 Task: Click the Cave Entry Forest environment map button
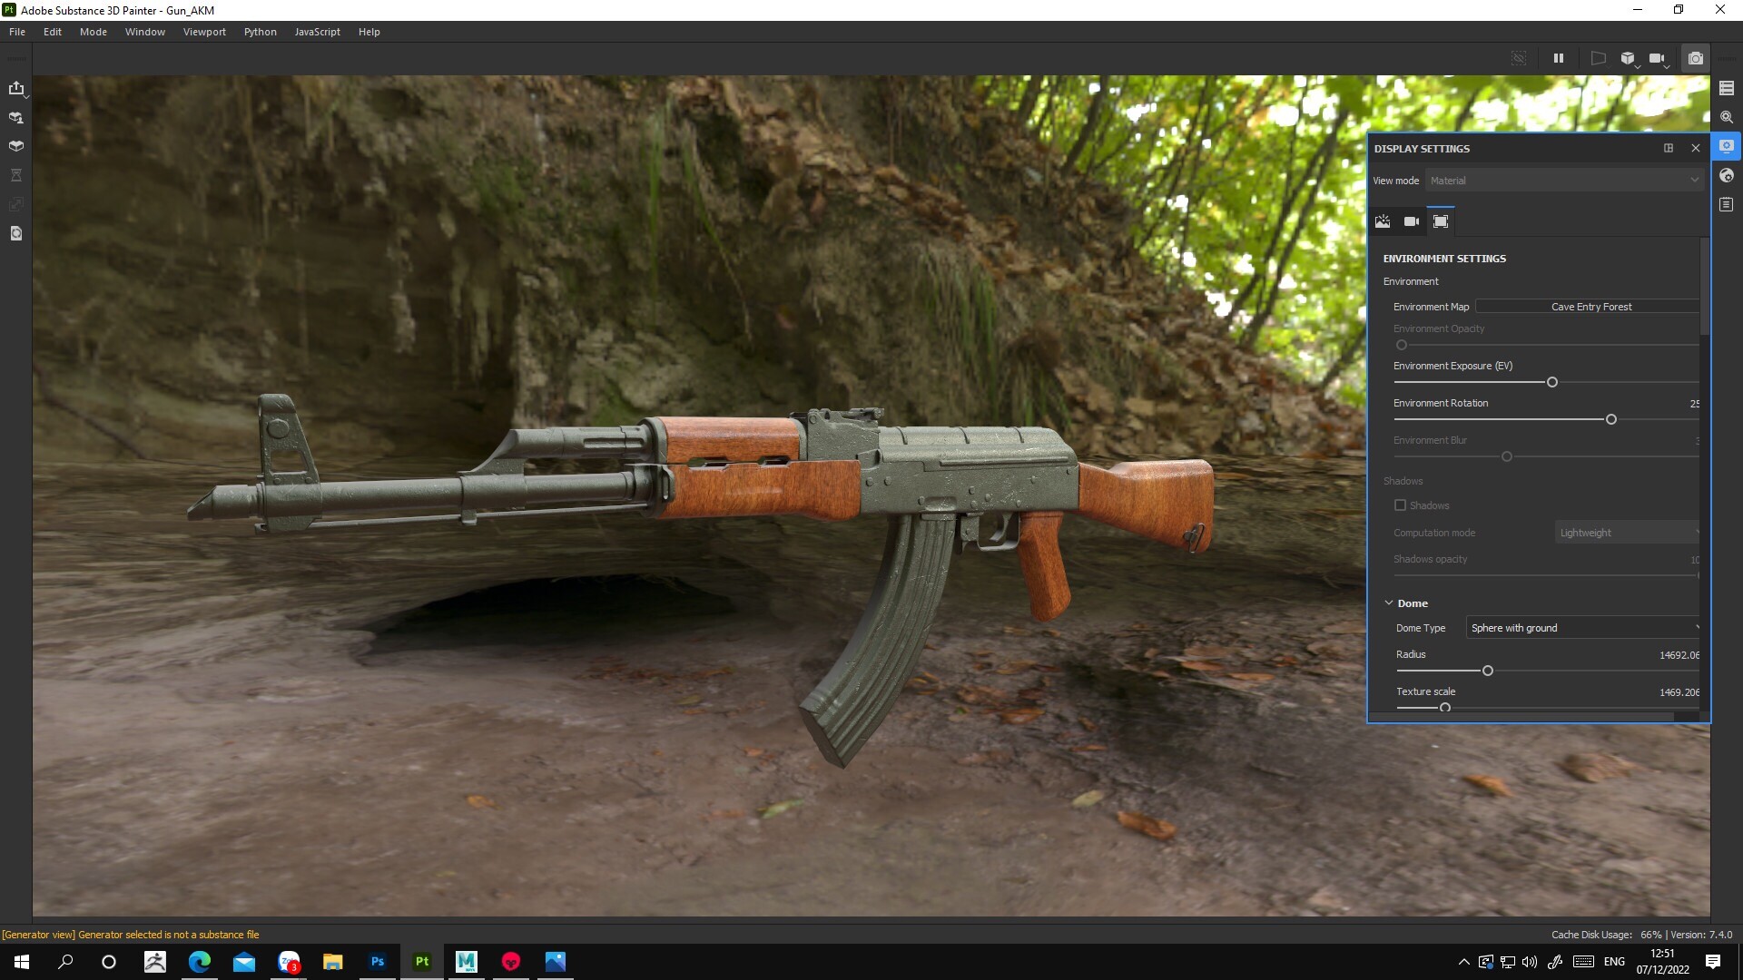(x=1590, y=307)
